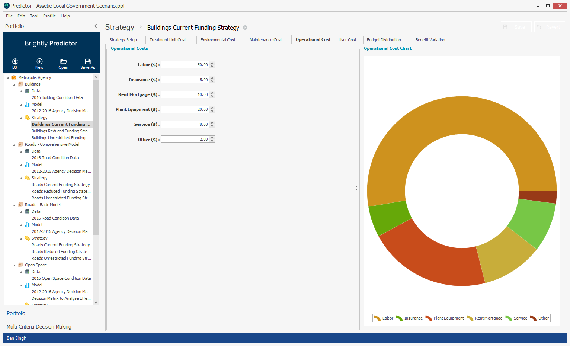Collapse Data node under Buildings

[21, 91]
